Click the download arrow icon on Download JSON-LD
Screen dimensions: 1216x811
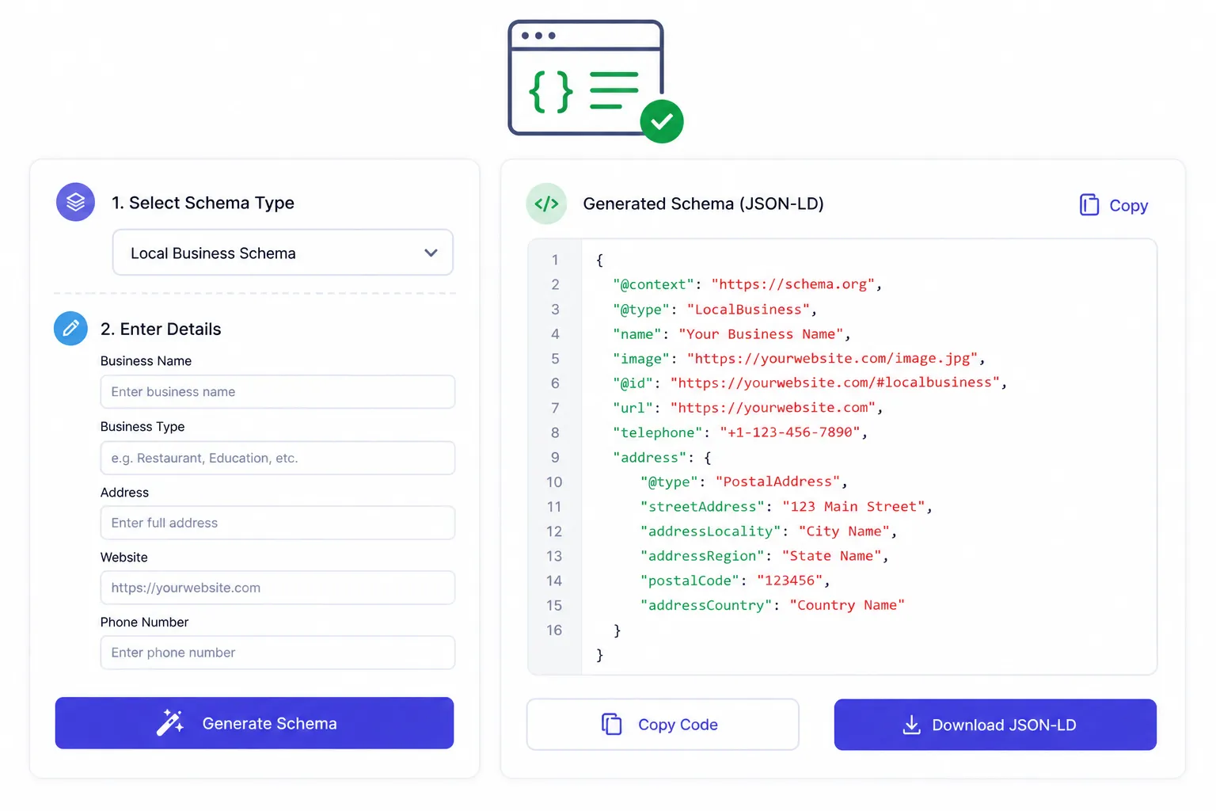[x=911, y=725]
